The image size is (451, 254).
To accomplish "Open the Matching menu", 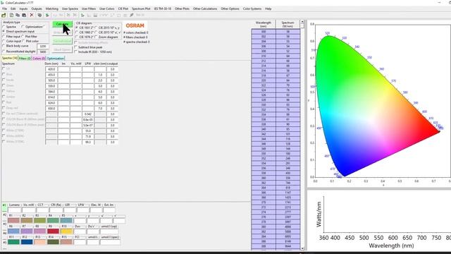I will tap(51, 8).
